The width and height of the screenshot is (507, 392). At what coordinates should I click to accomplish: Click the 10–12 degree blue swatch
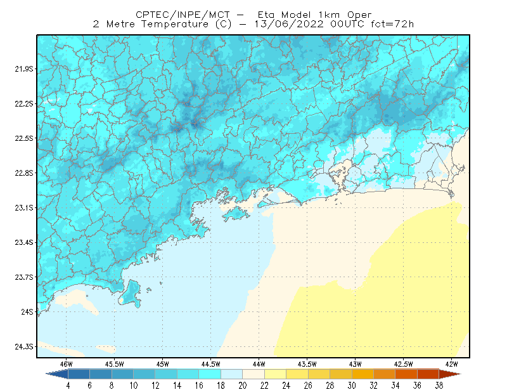[144, 374]
